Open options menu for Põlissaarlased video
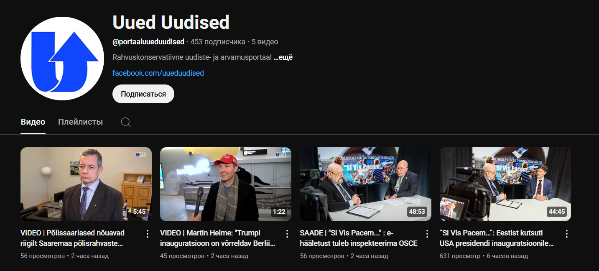 (x=147, y=234)
